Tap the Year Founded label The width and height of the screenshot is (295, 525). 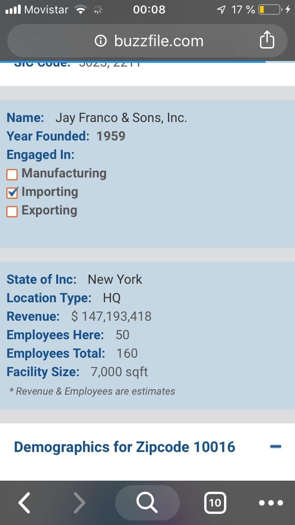[x=48, y=136]
